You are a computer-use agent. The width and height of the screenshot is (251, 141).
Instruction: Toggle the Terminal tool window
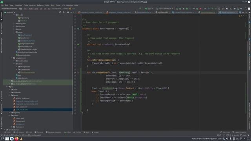point(39,132)
